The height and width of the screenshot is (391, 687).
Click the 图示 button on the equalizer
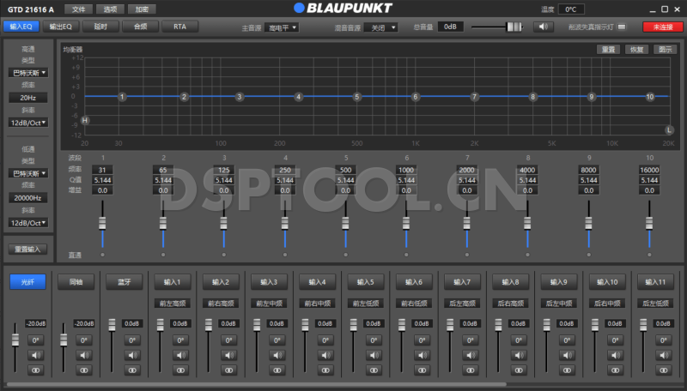tap(665, 50)
